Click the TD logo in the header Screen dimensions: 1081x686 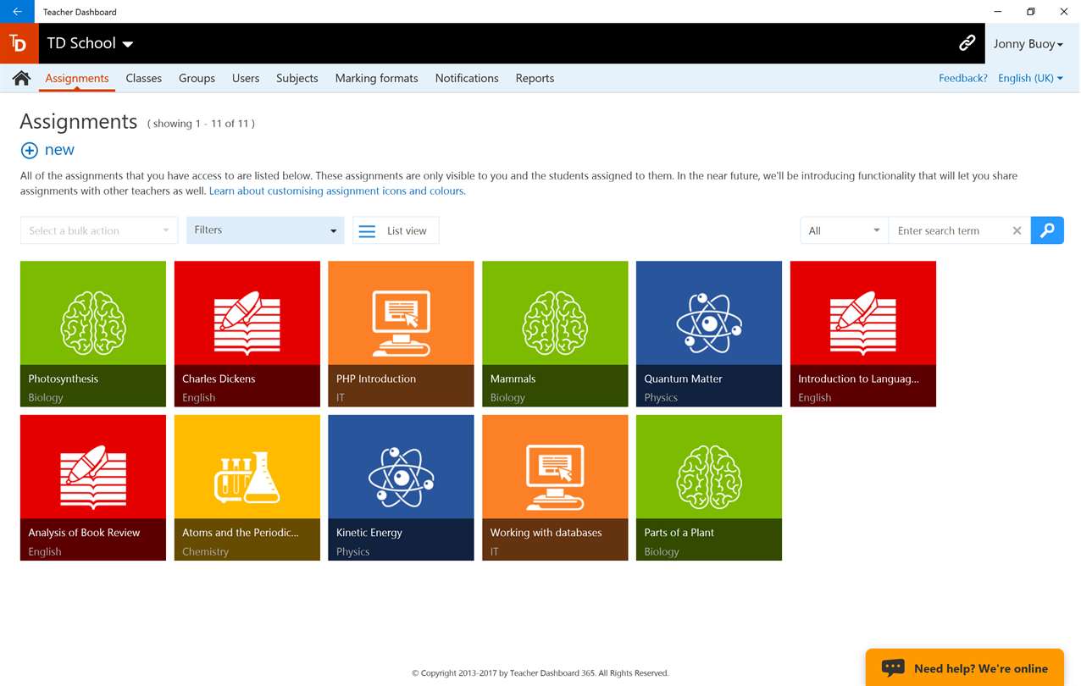(18, 43)
